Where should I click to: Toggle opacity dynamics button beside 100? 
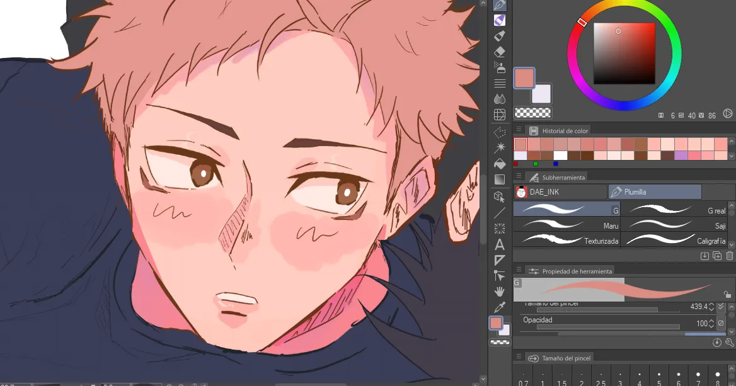pyautogui.click(x=721, y=323)
